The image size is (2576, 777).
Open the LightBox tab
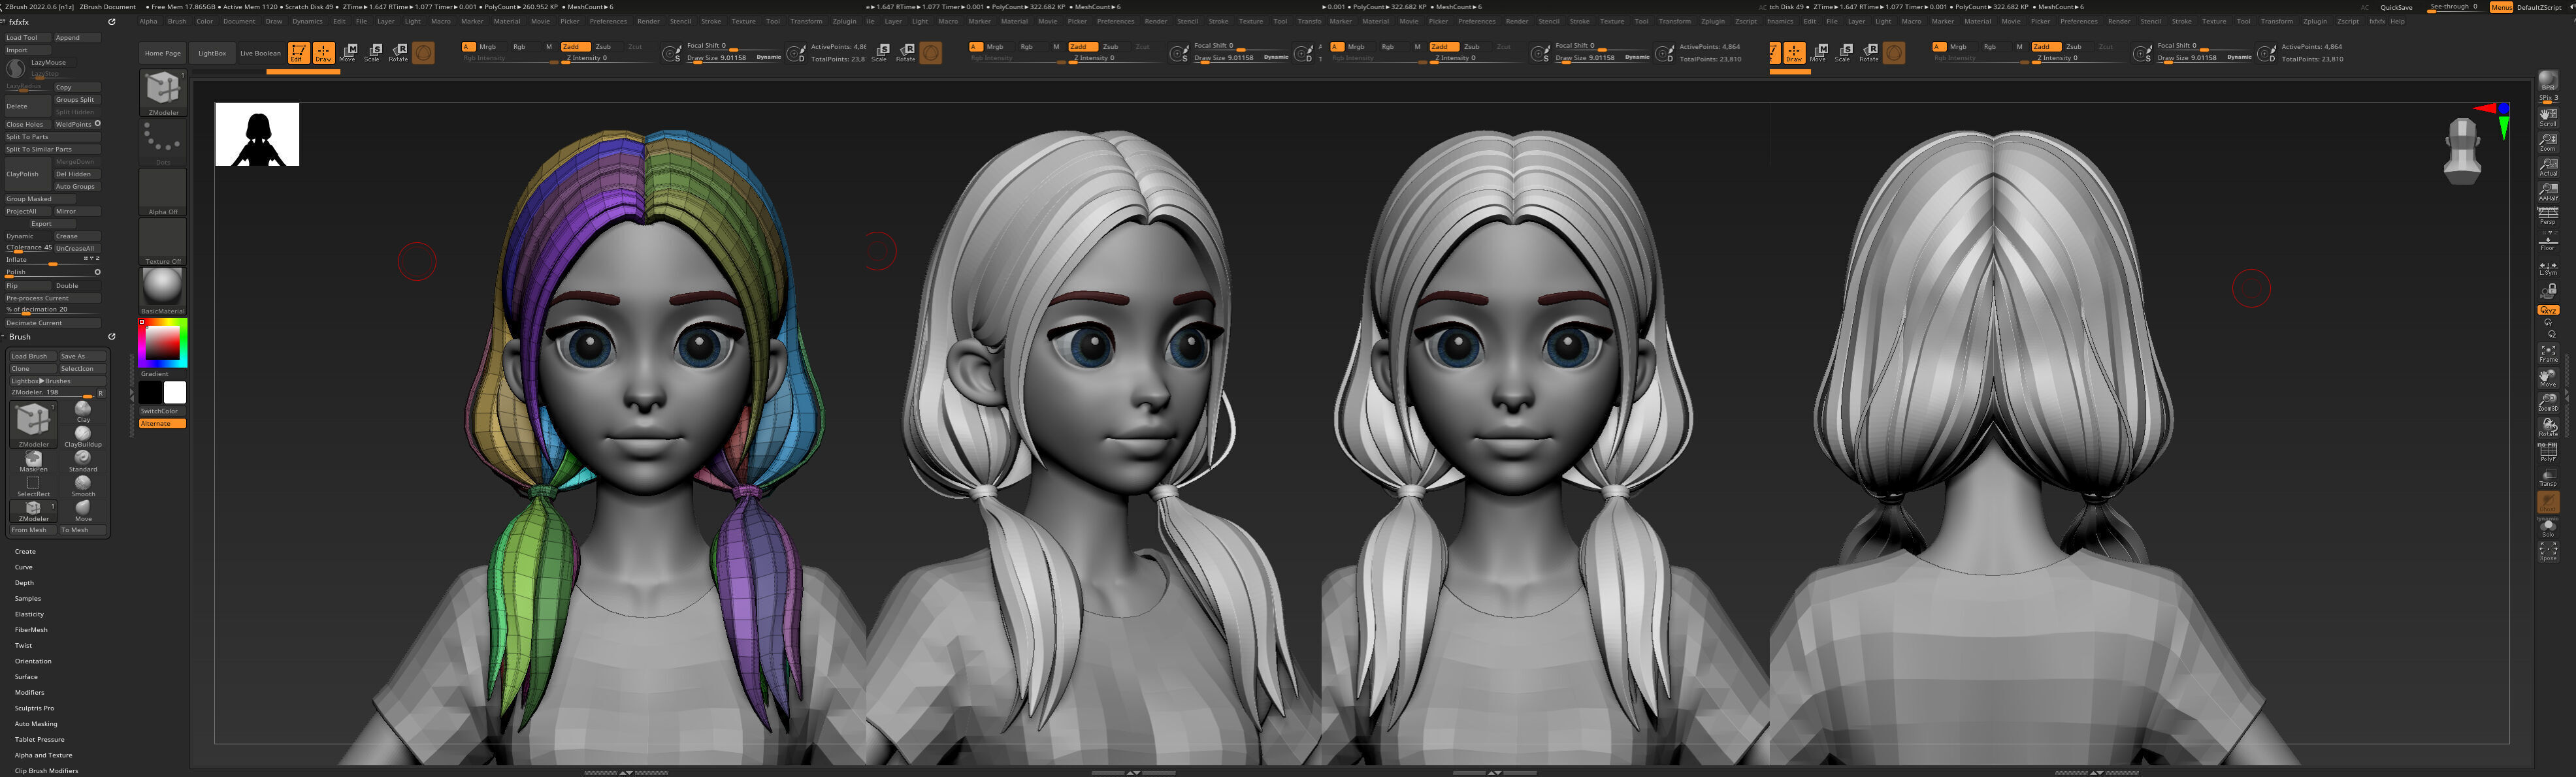pos(212,53)
